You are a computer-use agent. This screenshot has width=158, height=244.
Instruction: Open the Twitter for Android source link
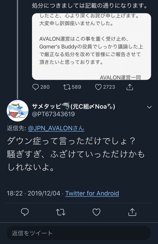click(x=92, y=193)
